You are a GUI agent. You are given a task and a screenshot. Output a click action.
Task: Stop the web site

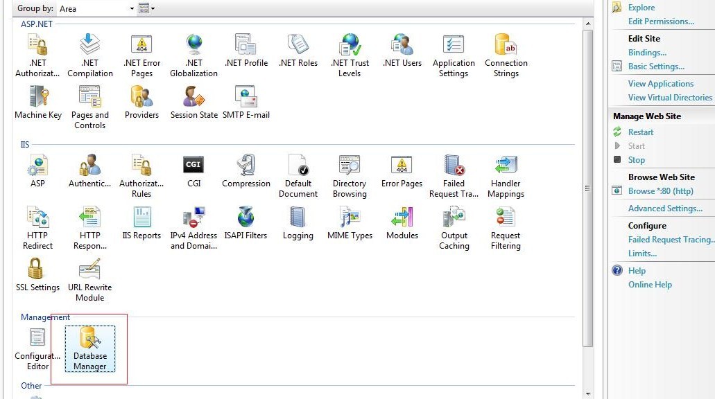(636, 160)
